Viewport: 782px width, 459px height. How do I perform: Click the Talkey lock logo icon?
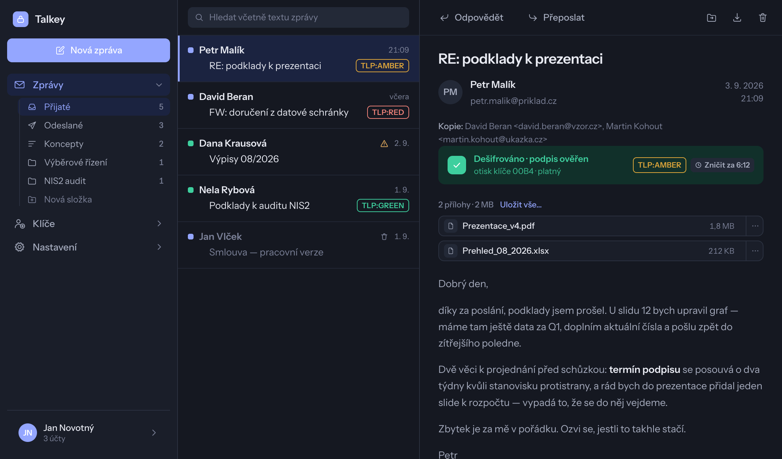(21, 19)
